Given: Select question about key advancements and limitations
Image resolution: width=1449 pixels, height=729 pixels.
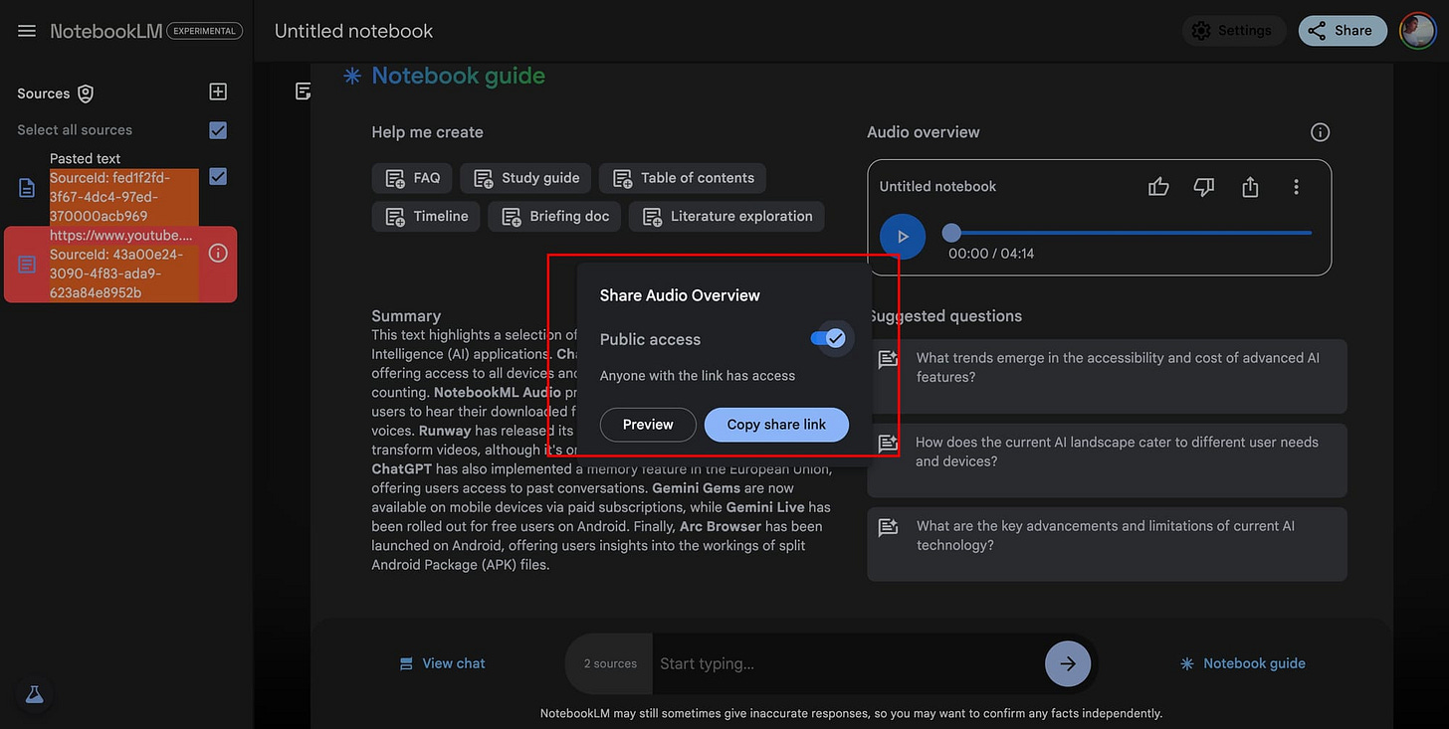Looking at the screenshot, I should (x=1107, y=545).
